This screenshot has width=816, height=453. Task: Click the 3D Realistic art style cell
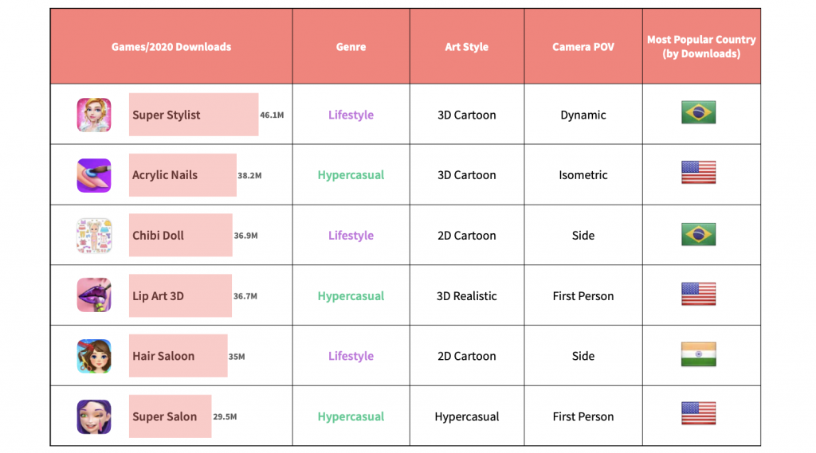click(x=466, y=296)
